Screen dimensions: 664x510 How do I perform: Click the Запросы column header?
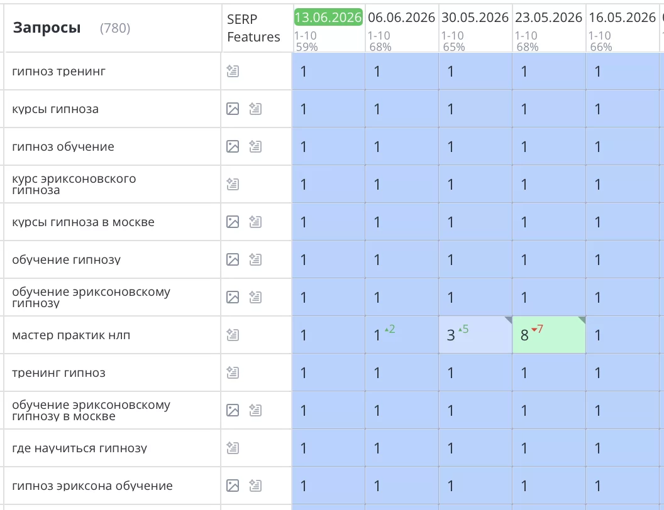pos(47,28)
